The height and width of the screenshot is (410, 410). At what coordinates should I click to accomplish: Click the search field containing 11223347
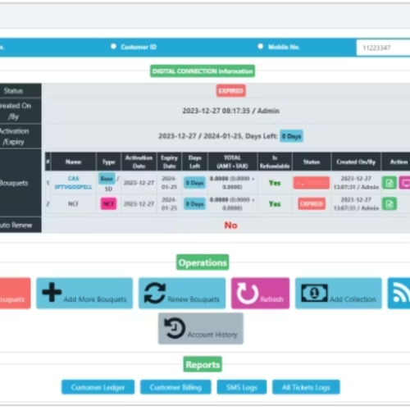383,48
